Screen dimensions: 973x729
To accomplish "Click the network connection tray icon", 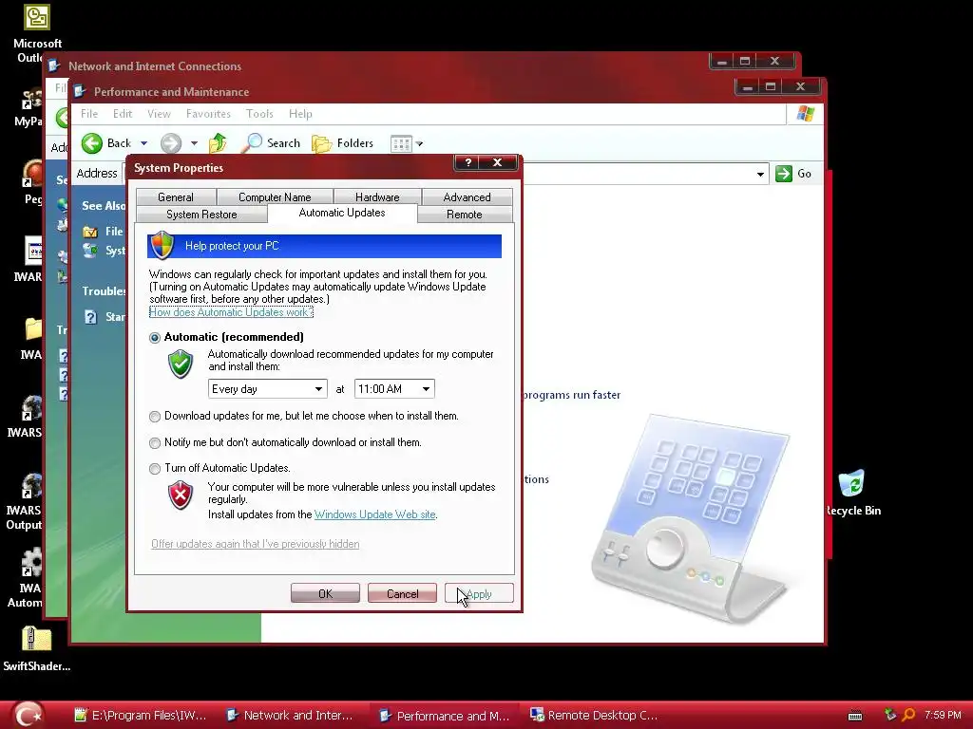I will coord(890,715).
